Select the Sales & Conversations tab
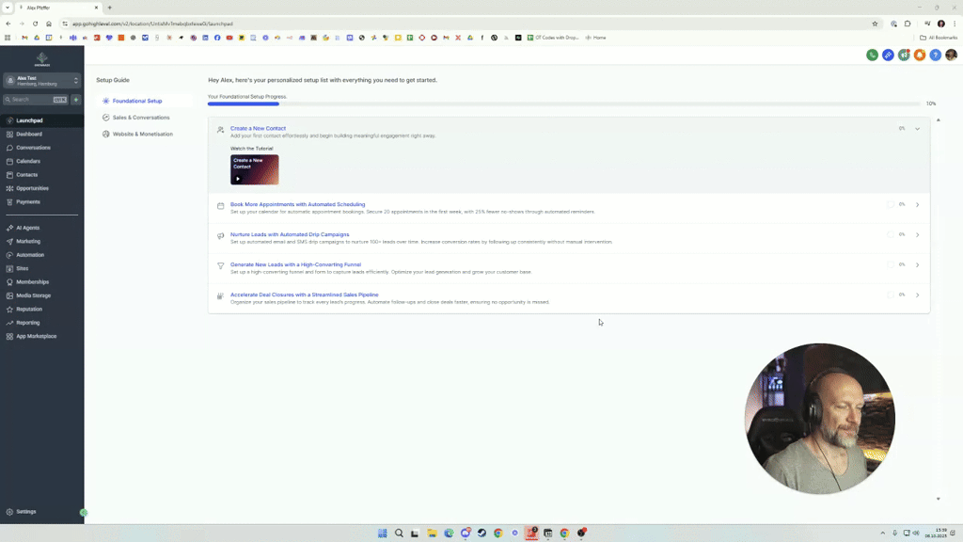963x542 pixels. point(141,118)
